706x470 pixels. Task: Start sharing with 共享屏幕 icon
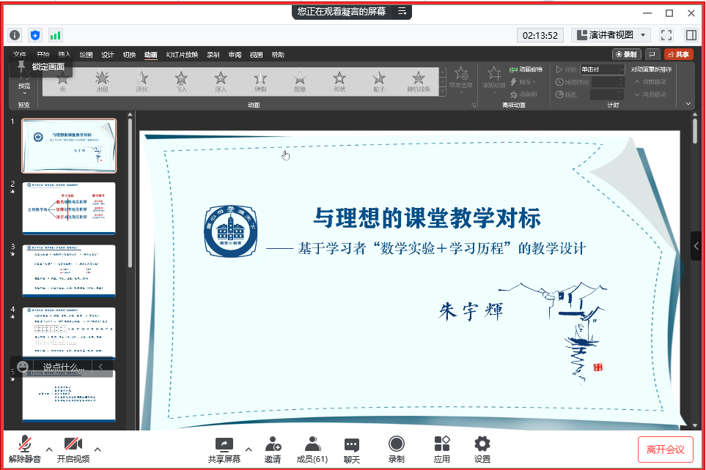pos(224,449)
